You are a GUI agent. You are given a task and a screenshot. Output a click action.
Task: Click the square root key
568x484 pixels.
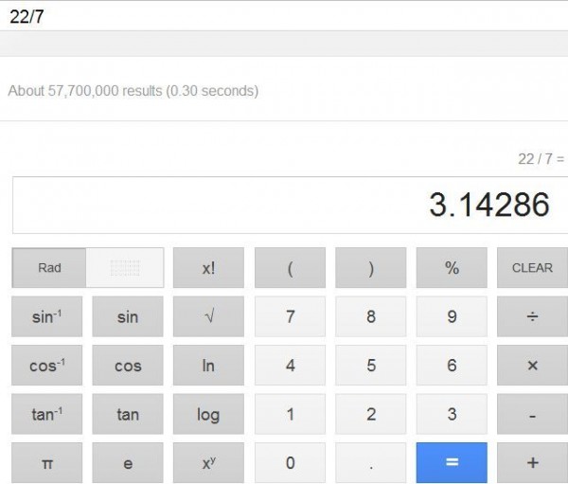(x=208, y=316)
